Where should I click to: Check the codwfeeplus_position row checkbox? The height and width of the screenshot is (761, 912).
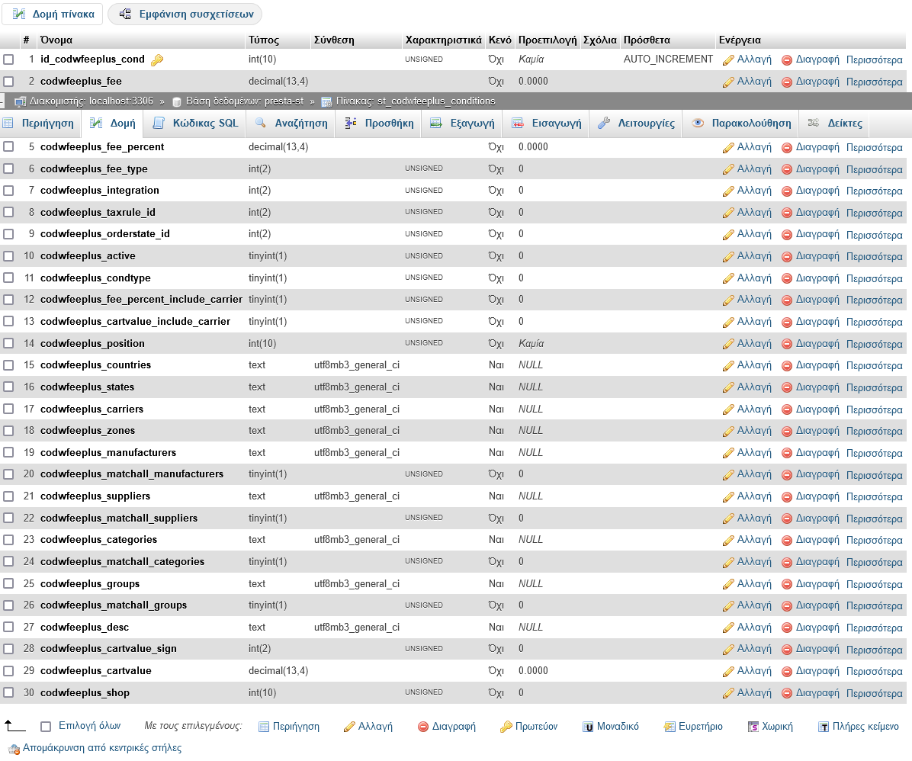pyautogui.click(x=8, y=343)
